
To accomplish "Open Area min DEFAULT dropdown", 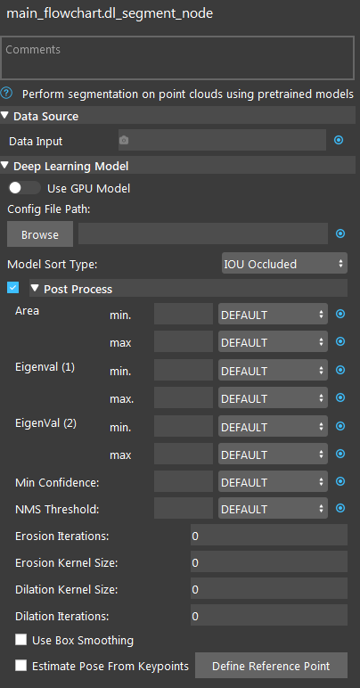I will (x=273, y=315).
